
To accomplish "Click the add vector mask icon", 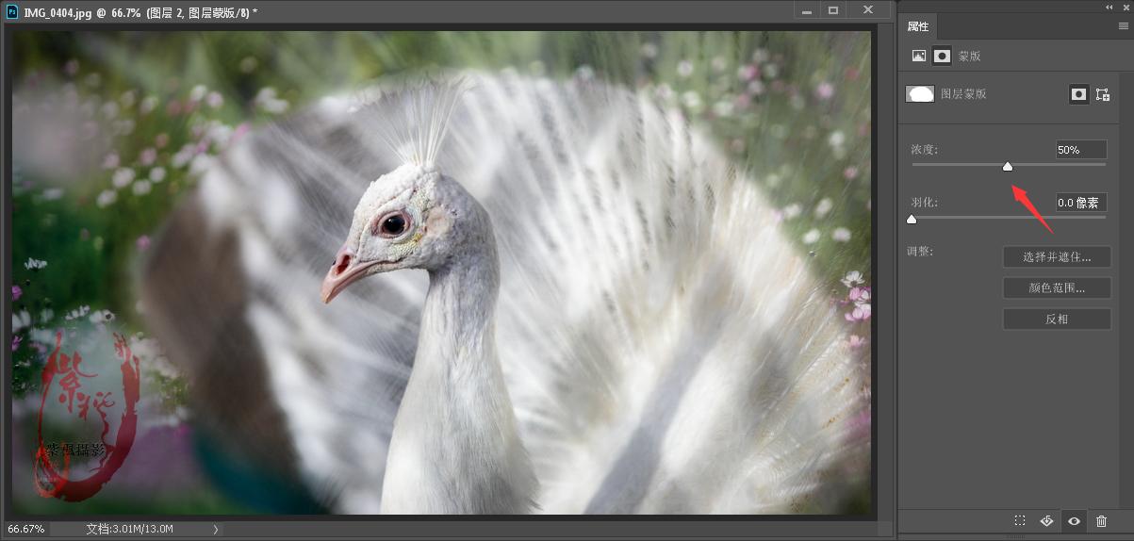I will click(x=1102, y=94).
